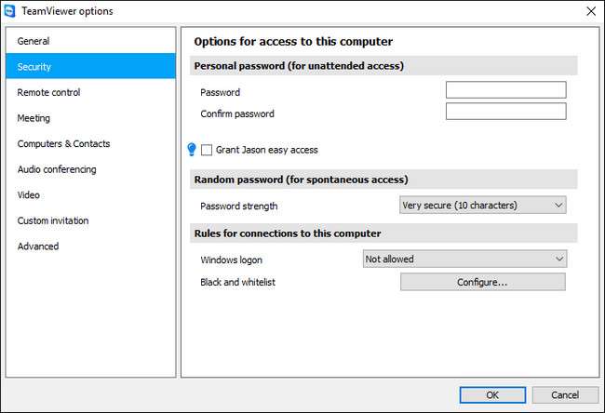This screenshot has height=413, width=605.
Task: Open the Password strength dropdown
Action: [482, 205]
